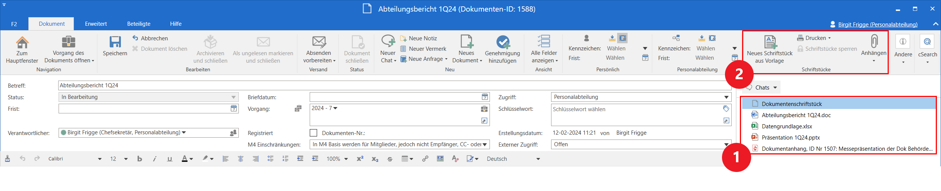Open cSearch tool
Image resolution: width=941 pixels, height=191 pixels.
pyautogui.click(x=927, y=42)
